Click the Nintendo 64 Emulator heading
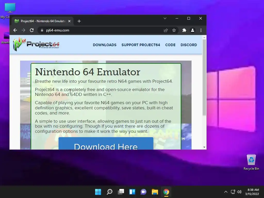The image size is (264, 198). coord(88,72)
